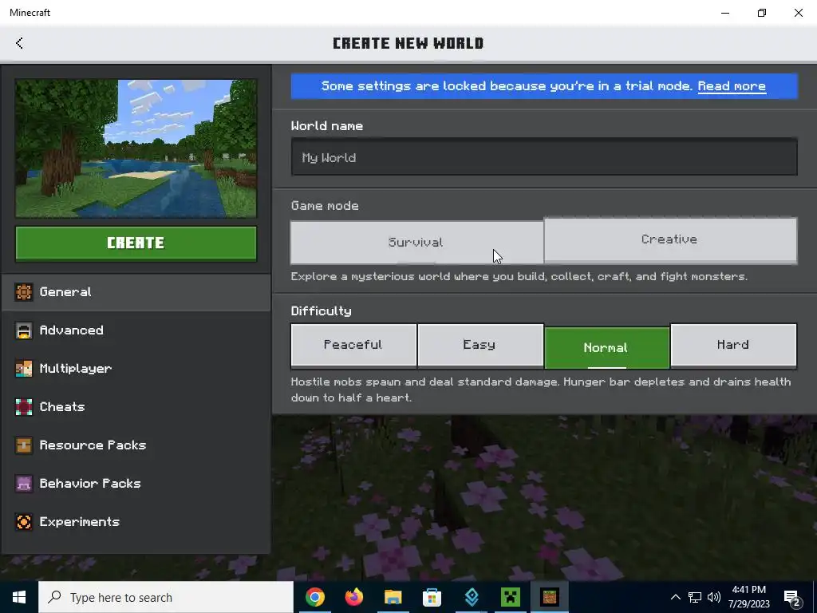817x613 pixels.
Task: Click the Advanced section icon
Action: click(x=23, y=330)
